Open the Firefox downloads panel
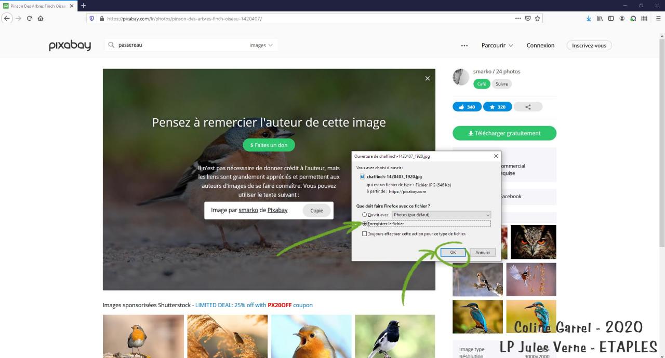Screen dimensions: 665x358 click(589, 18)
